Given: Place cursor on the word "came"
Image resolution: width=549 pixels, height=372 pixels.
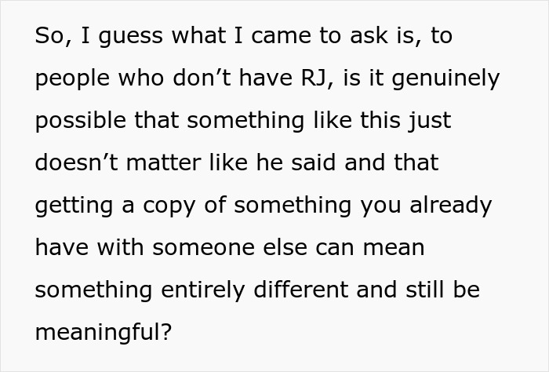Looking at the screenshot, I should point(281,36).
